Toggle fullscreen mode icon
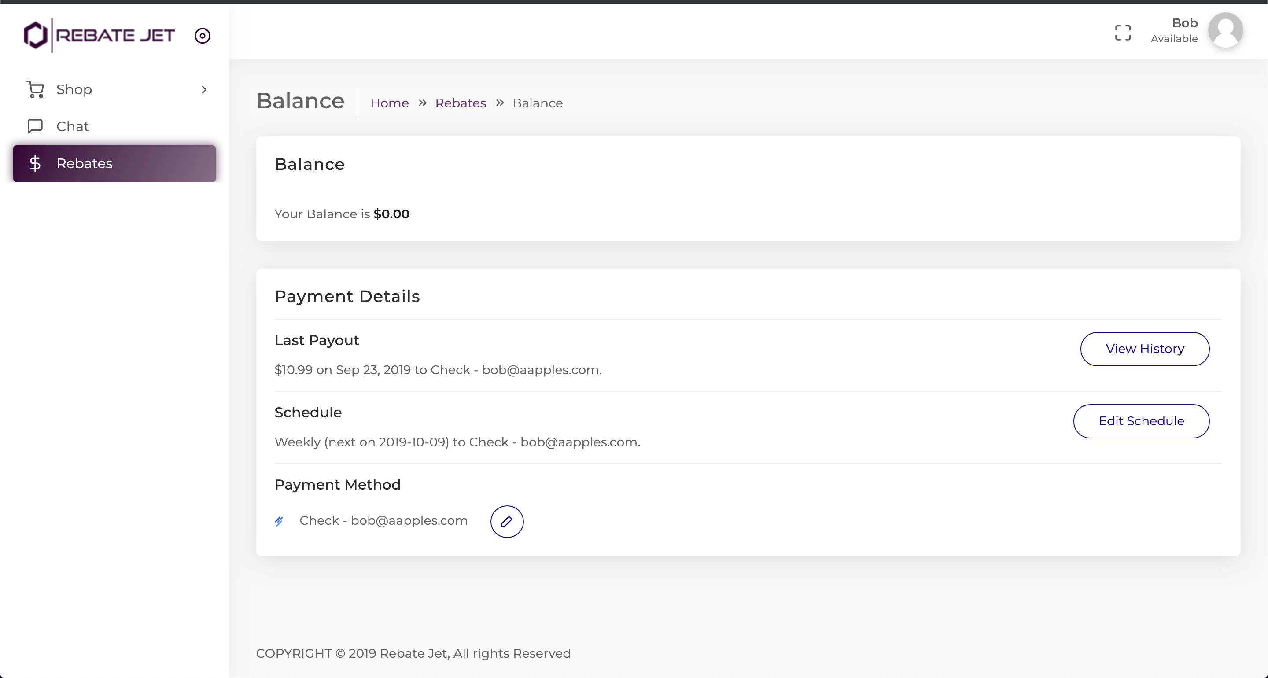The width and height of the screenshot is (1268, 678). click(1123, 33)
